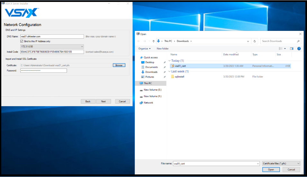Click the New Volume (E:) drive icon
This screenshot has height=177, width=307.
coord(141,90)
